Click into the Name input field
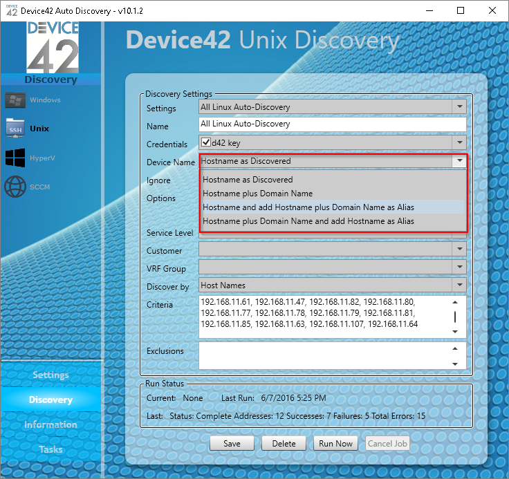This screenshot has height=479, width=509. (x=333, y=124)
